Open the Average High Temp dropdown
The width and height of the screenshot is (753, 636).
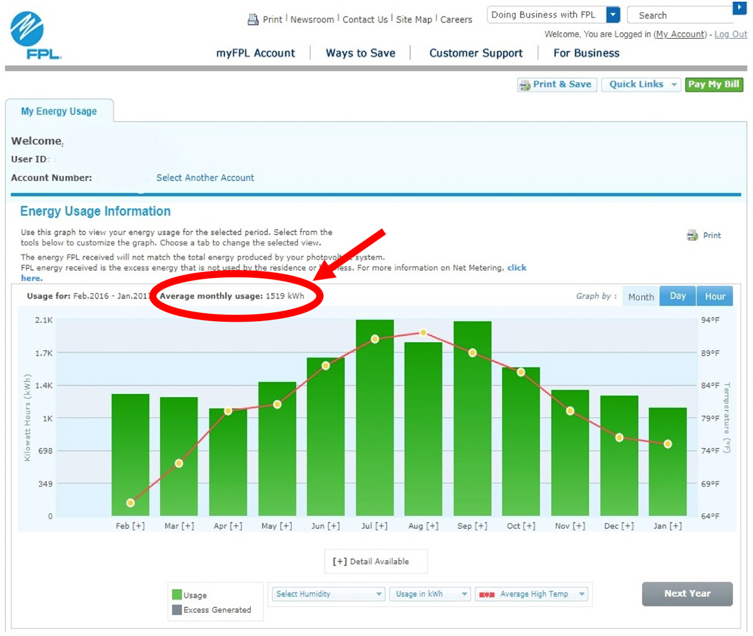click(532, 594)
